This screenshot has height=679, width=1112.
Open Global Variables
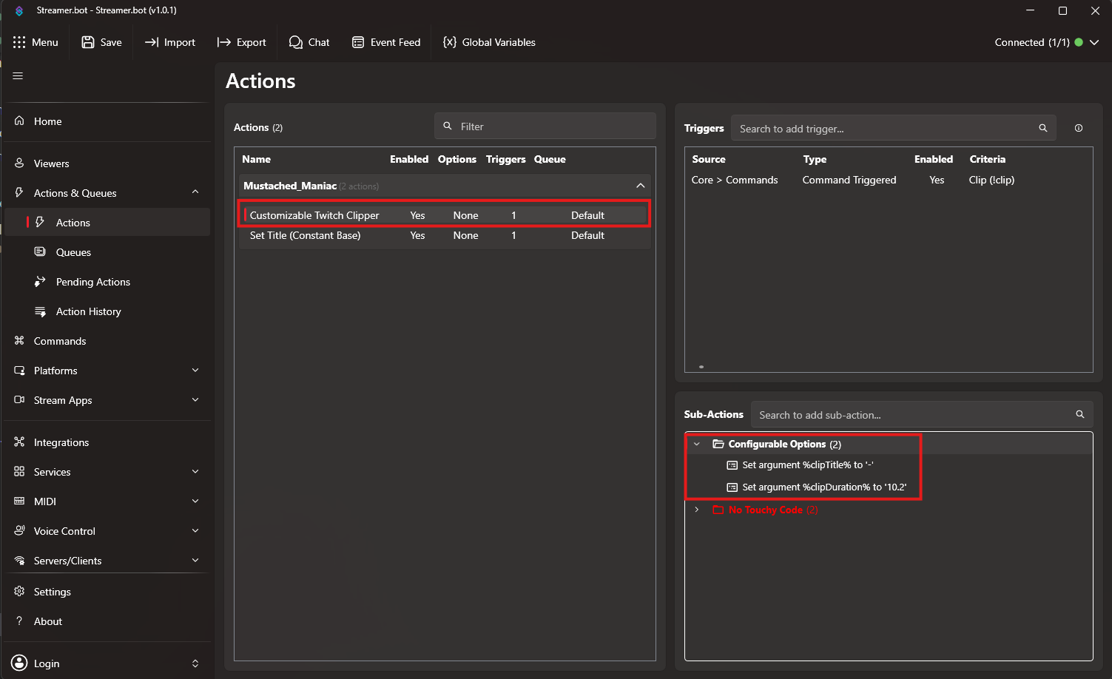pyautogui.click(x=488, y=42)
